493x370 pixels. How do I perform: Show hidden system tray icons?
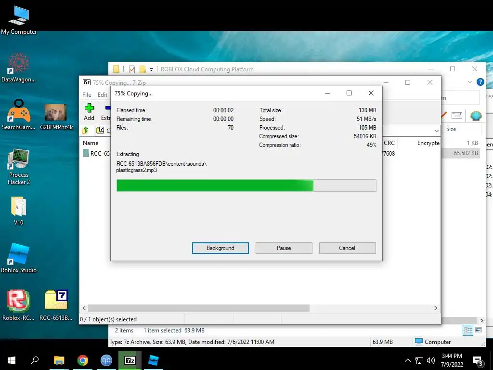point(407,360)
